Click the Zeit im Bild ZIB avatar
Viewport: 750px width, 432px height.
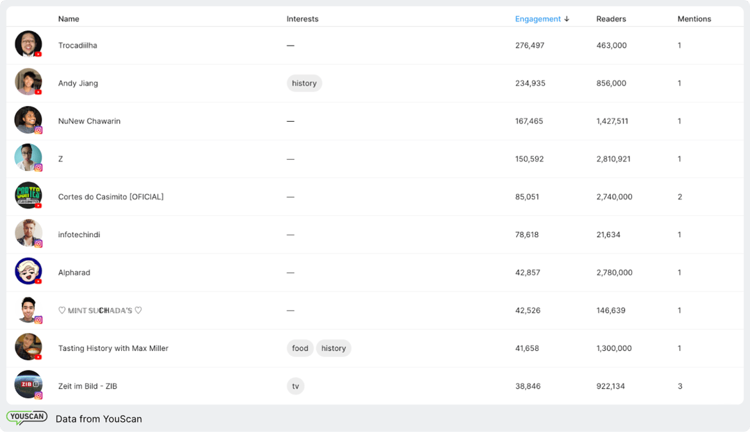(x=28, y=385)
